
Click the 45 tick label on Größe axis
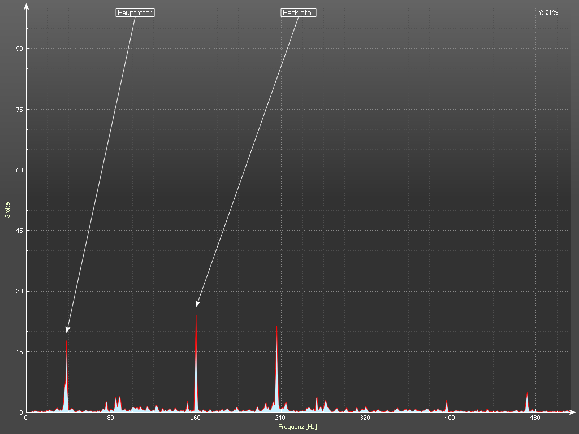click(x=19, y=231)
